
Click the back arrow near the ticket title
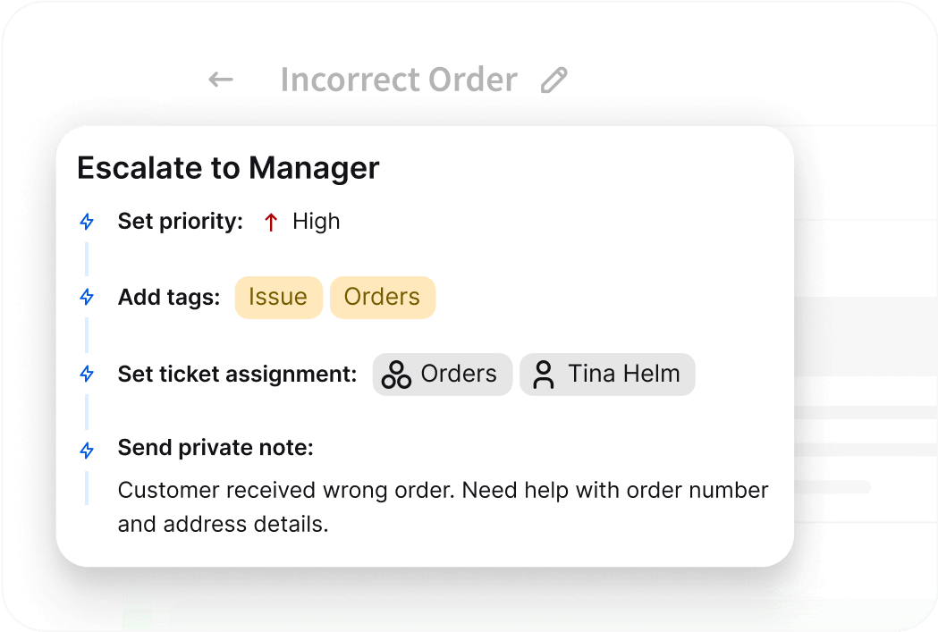[x=220, y=80]
